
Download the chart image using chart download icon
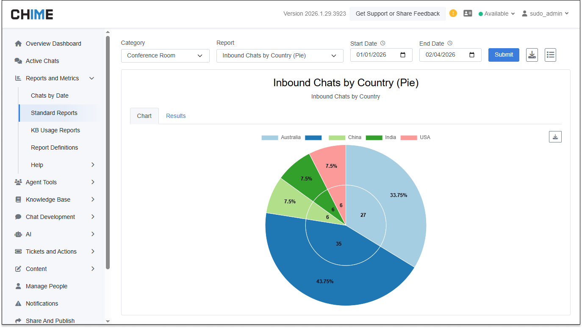pyautogui.click(x=555, y=137)
